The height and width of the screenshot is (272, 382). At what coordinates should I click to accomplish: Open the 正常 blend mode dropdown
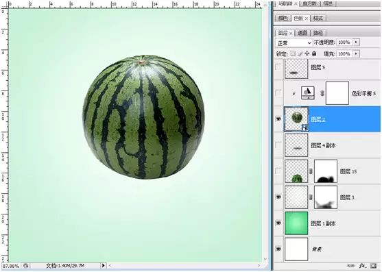coord(294,42)
